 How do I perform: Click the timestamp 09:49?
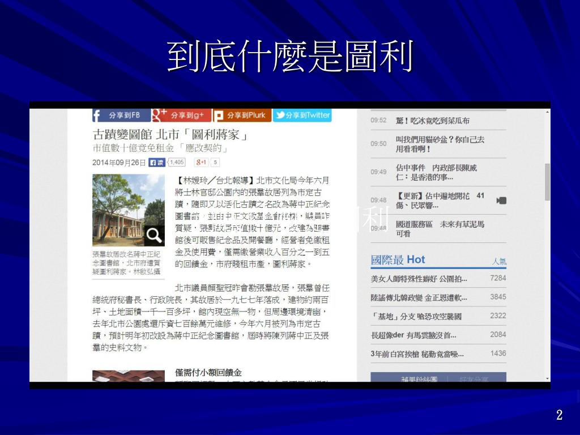pos(378,172)
